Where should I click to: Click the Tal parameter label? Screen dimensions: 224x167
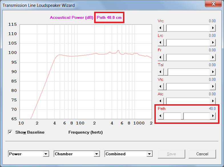pos(161,65)
